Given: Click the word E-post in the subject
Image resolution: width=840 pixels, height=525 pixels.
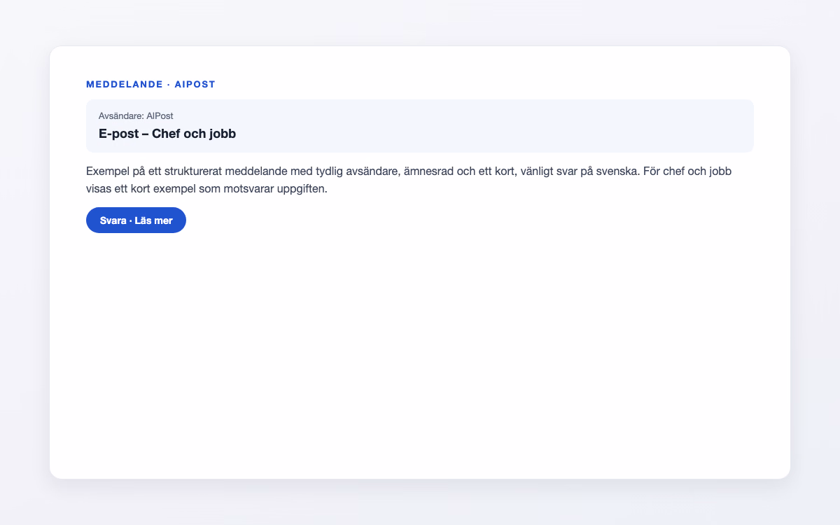Looking at the screenshot, I should (x=119, y=134).
